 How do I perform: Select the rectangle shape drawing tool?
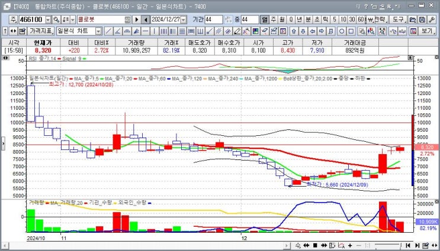click(x=351, y=31)
